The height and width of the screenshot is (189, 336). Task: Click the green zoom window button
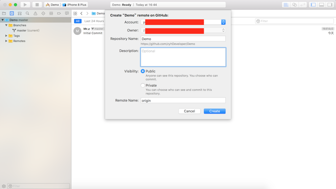(x=15, y=5)
